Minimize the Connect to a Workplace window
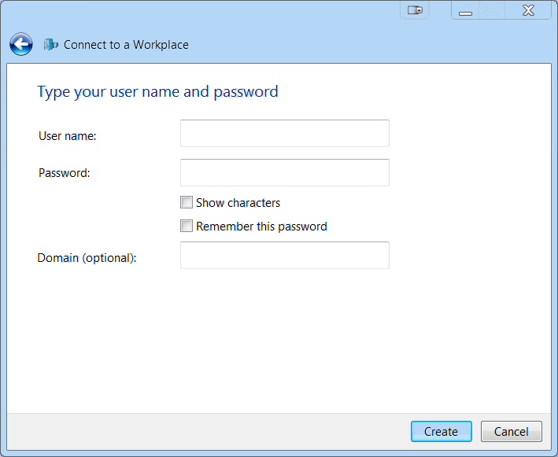Viewport: 558px width, 457px height. click(x=466, y=11)
